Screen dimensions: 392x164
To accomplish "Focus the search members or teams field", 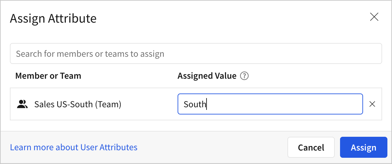I will 196,53.
